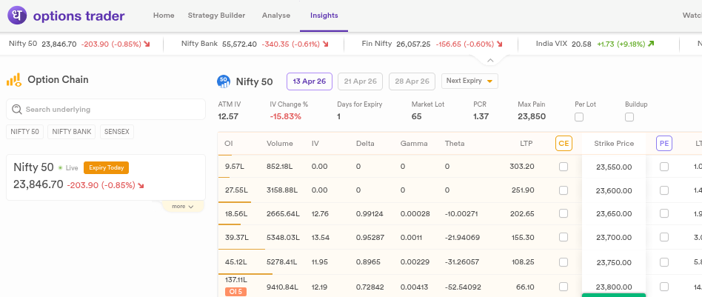This screenshot has width=702, height=297.
Task: Click the CE column header badge
Action: click(x=564, y=144)
